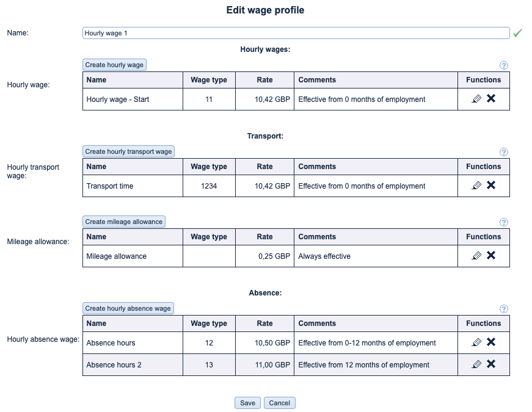Select the 'Absence hours 2' name cell

tap(133, 365)
